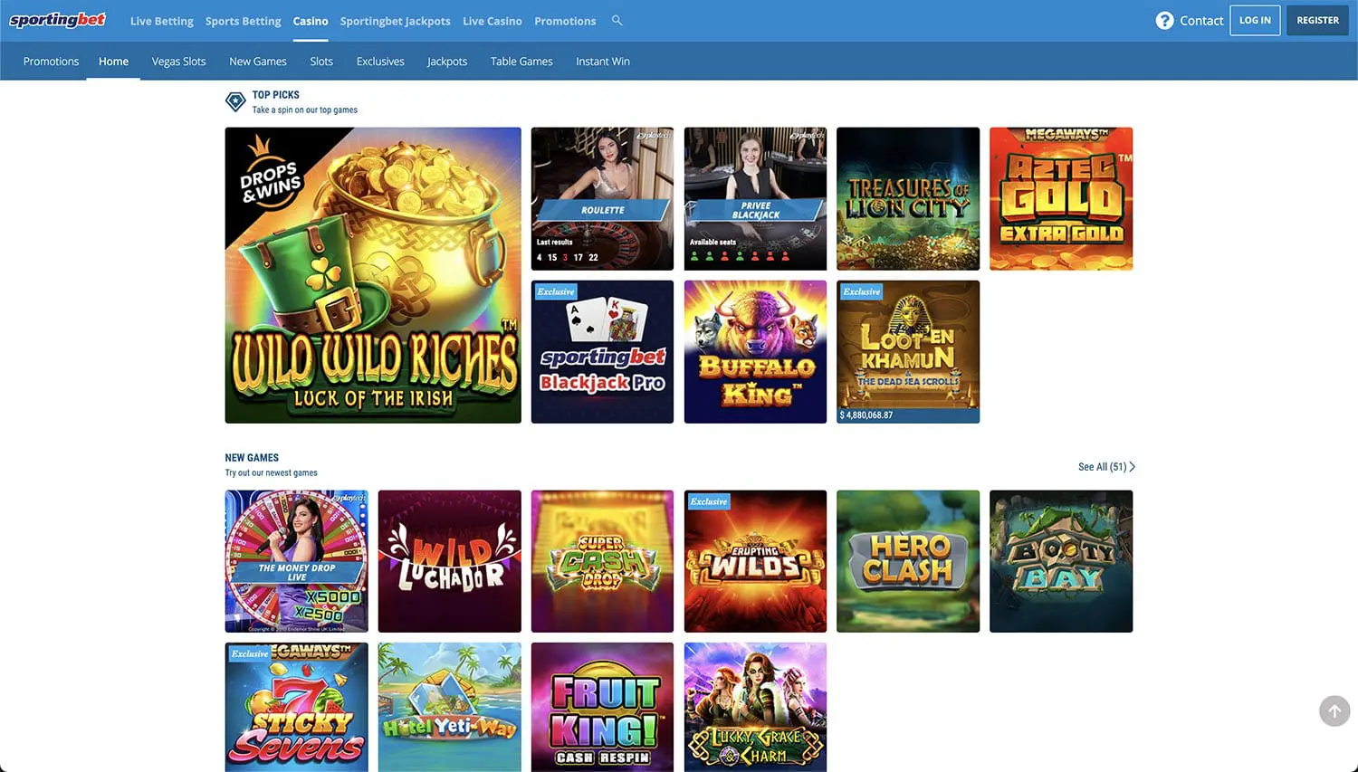Open Aztec Gold Extra Gold Megaways

coord(1061,199)
